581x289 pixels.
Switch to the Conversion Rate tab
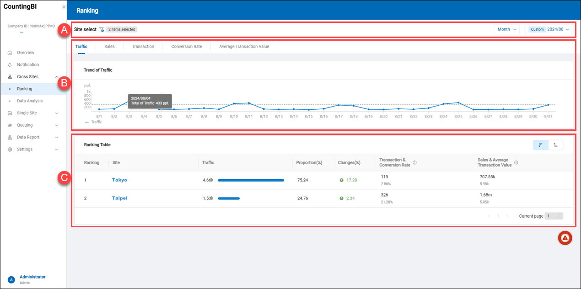187,47
